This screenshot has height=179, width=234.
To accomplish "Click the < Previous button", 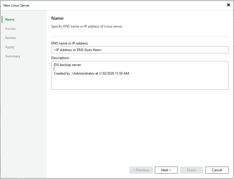I will click(x=141, y=170).
